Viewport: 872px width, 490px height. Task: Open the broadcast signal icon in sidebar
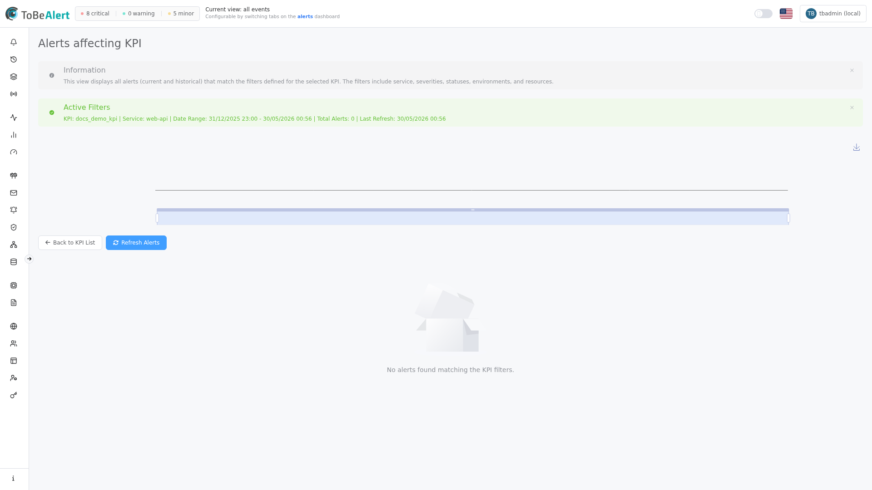point(14,94)
